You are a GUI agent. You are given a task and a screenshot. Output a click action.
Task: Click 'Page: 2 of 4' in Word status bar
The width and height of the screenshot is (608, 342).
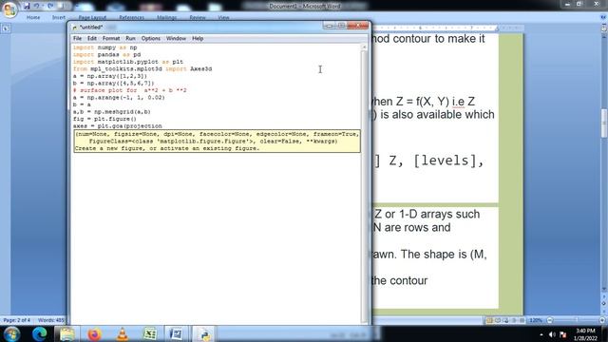pyautogui.click(x=17, y=320)
